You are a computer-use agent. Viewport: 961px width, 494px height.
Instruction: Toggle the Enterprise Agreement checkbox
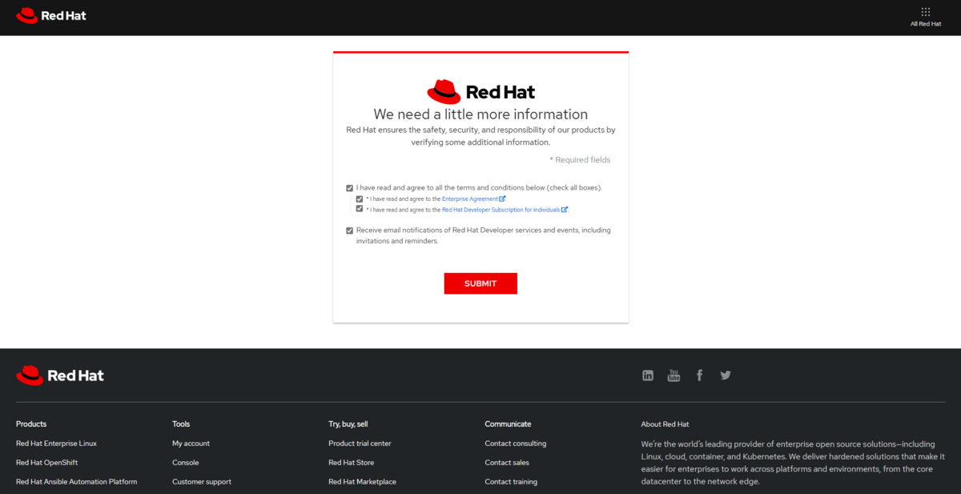point(360,199)
